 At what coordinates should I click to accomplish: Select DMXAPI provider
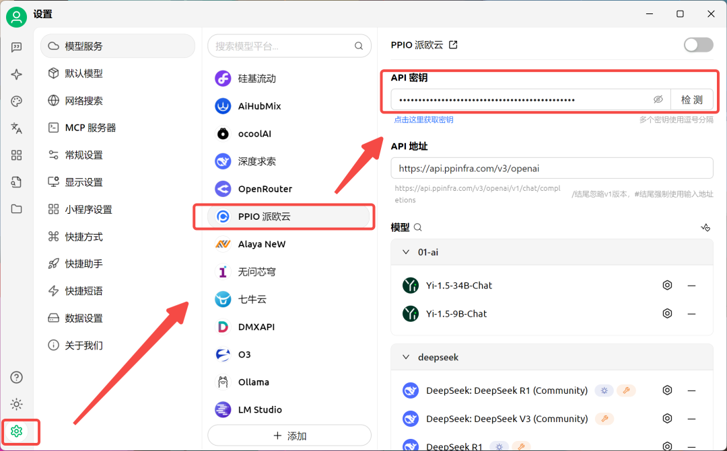(289, 327)
